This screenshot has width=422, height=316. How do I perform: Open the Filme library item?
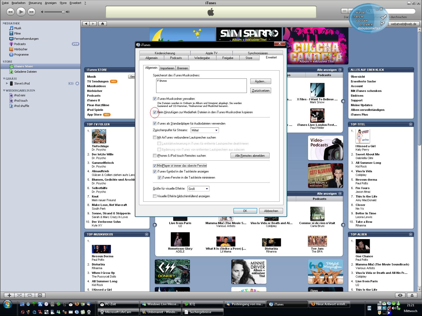pyautogui.click(x=17, y=33)
